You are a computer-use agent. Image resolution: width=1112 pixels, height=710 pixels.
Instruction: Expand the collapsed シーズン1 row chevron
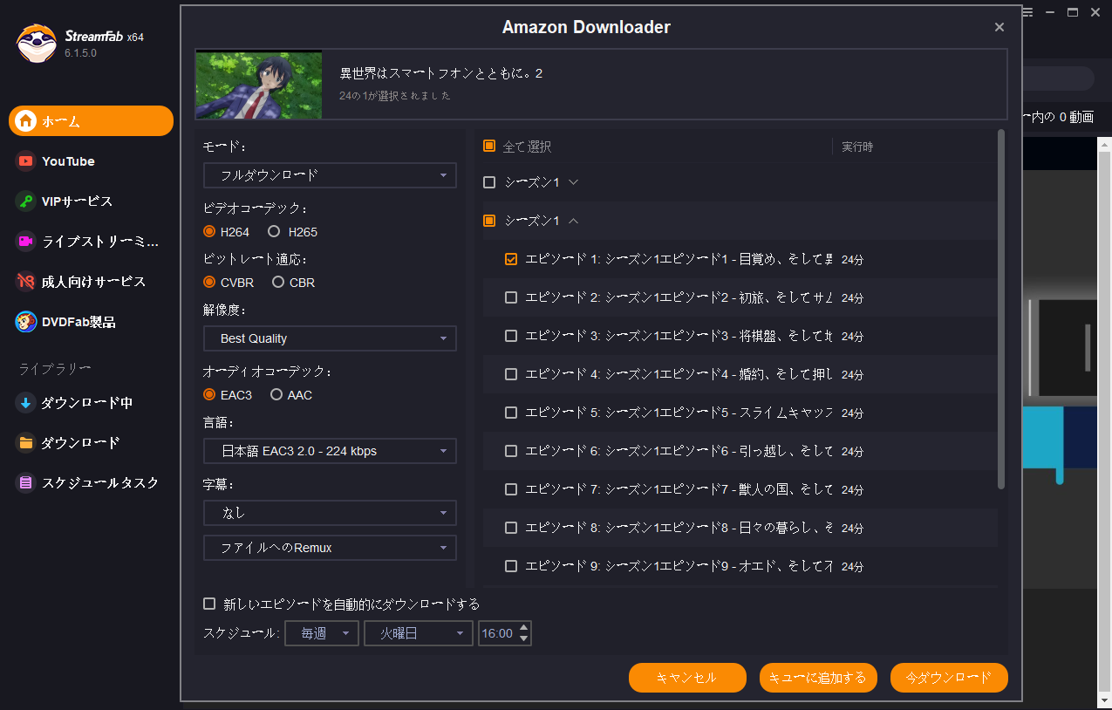click(x=573, y=182)
